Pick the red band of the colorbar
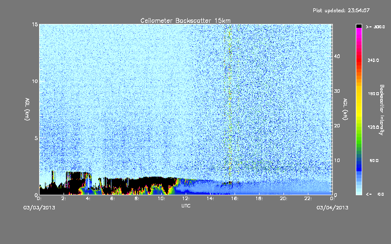Image resolution: width=391 pixels, height=244 pixels. click(359, 60)
